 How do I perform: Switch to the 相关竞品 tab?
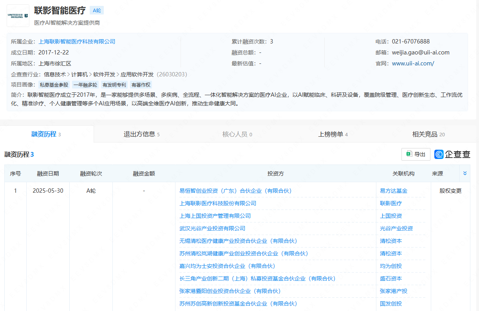(428, 134)
